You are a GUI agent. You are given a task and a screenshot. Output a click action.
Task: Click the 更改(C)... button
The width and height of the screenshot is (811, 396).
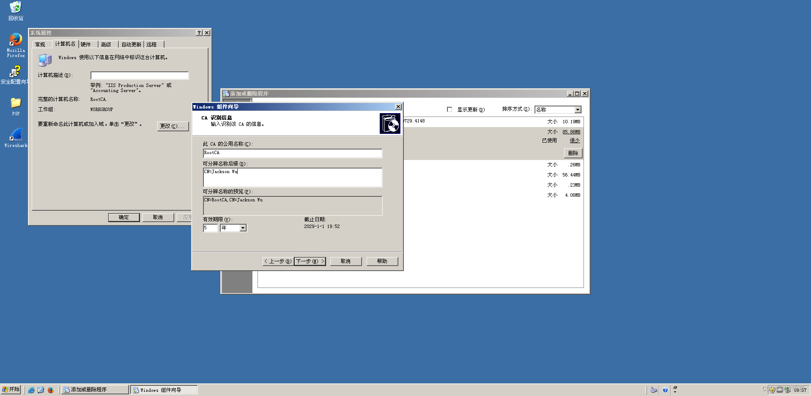point(173,126)
